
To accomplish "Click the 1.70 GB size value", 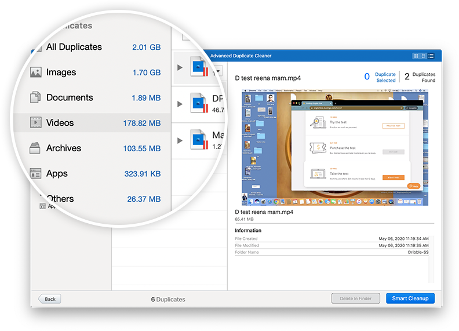I will click(147, 72).
